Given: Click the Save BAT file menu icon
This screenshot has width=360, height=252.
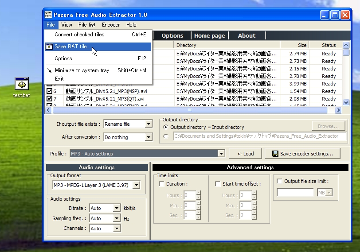Looking at the screenshot, I should click(x=49, y=47).
